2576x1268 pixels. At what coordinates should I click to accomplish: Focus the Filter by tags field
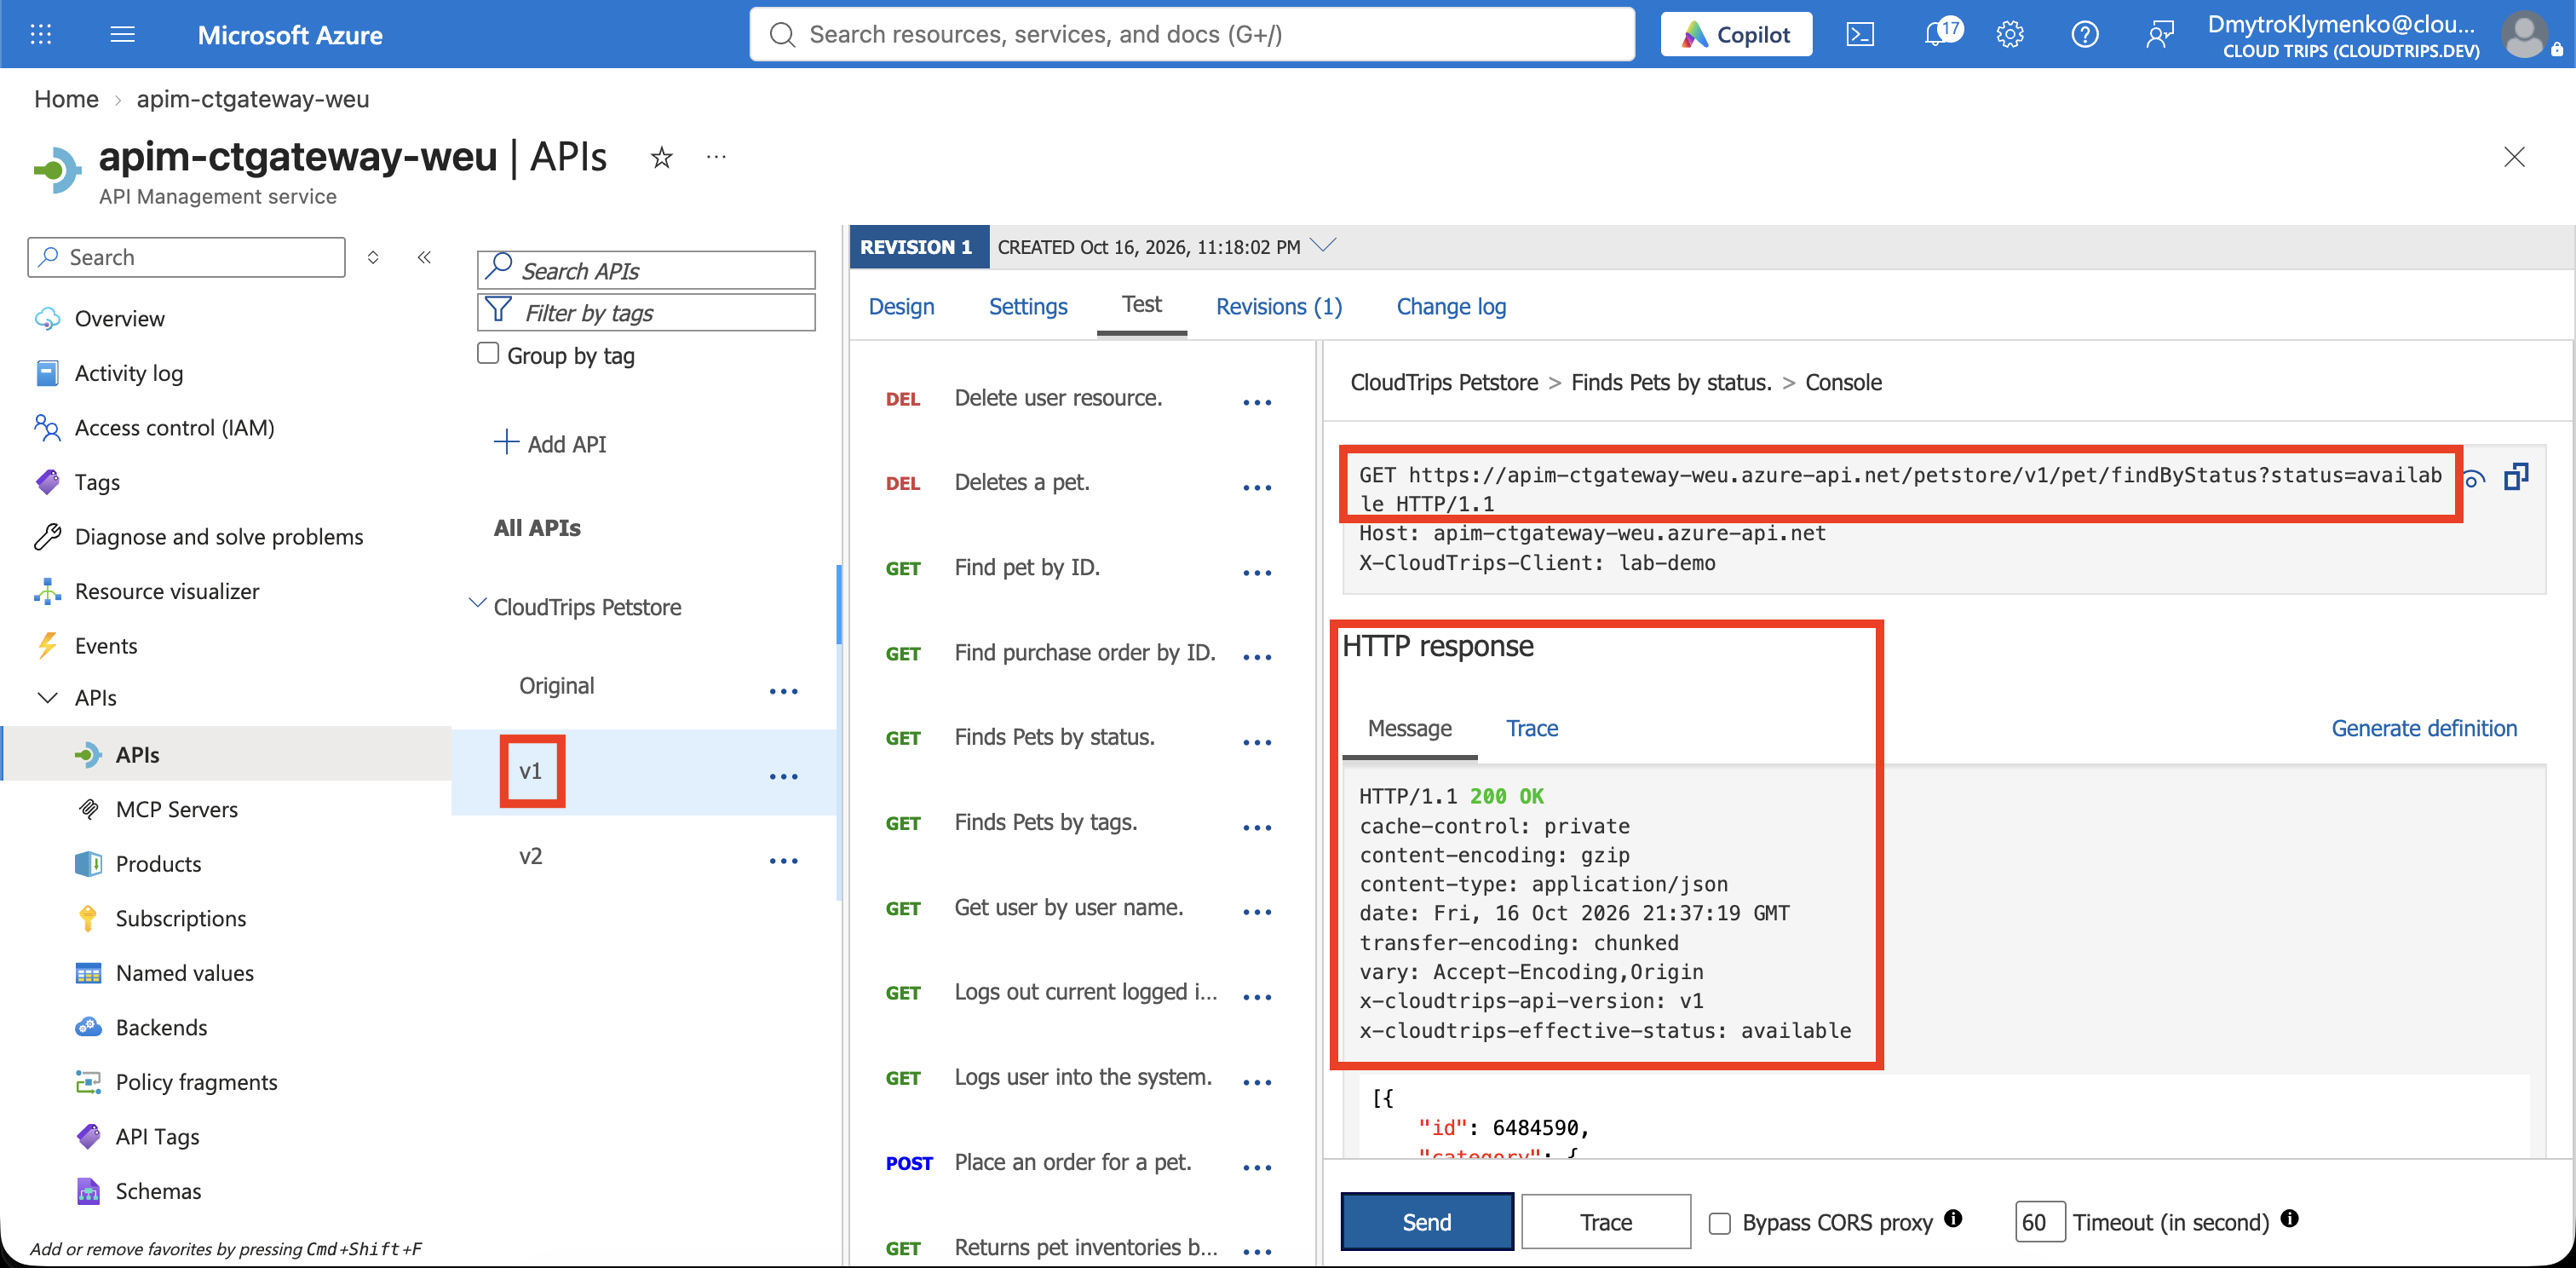(646, 312)
